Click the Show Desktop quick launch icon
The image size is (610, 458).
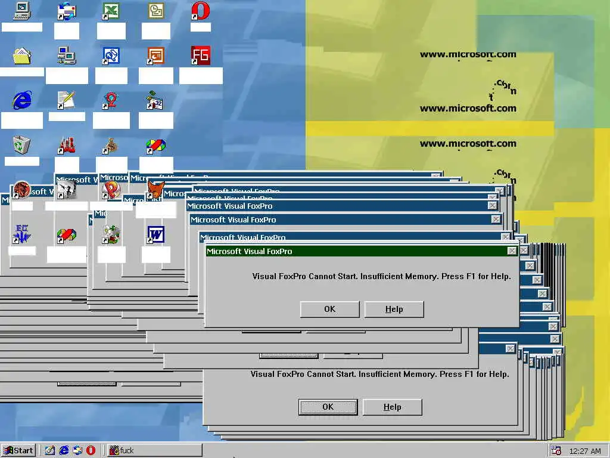pyautogui.click(x=50, y=450)
